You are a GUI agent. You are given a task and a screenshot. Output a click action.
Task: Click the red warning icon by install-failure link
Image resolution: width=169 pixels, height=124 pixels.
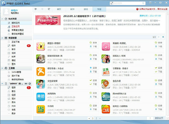pos(137,9)
